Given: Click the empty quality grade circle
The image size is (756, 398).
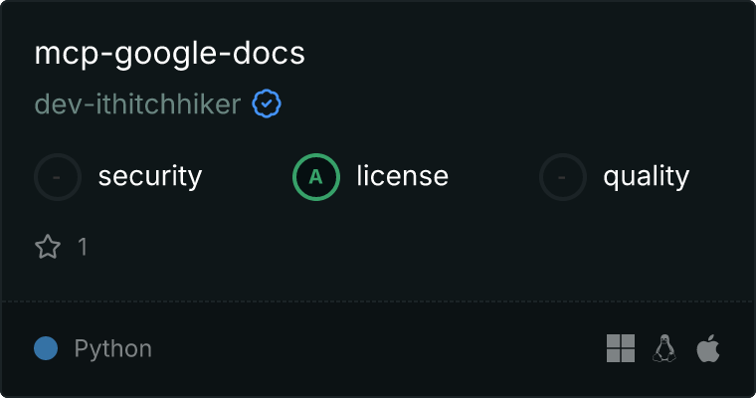Looking at the screenshot, I should coord(563,177).
